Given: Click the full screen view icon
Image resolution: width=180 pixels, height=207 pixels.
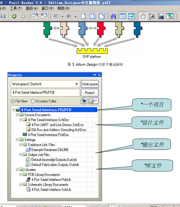Looking at the screenshot, I should pos(132,17).
